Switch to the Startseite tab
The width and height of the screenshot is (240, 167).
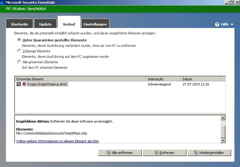tap(19, 23)
